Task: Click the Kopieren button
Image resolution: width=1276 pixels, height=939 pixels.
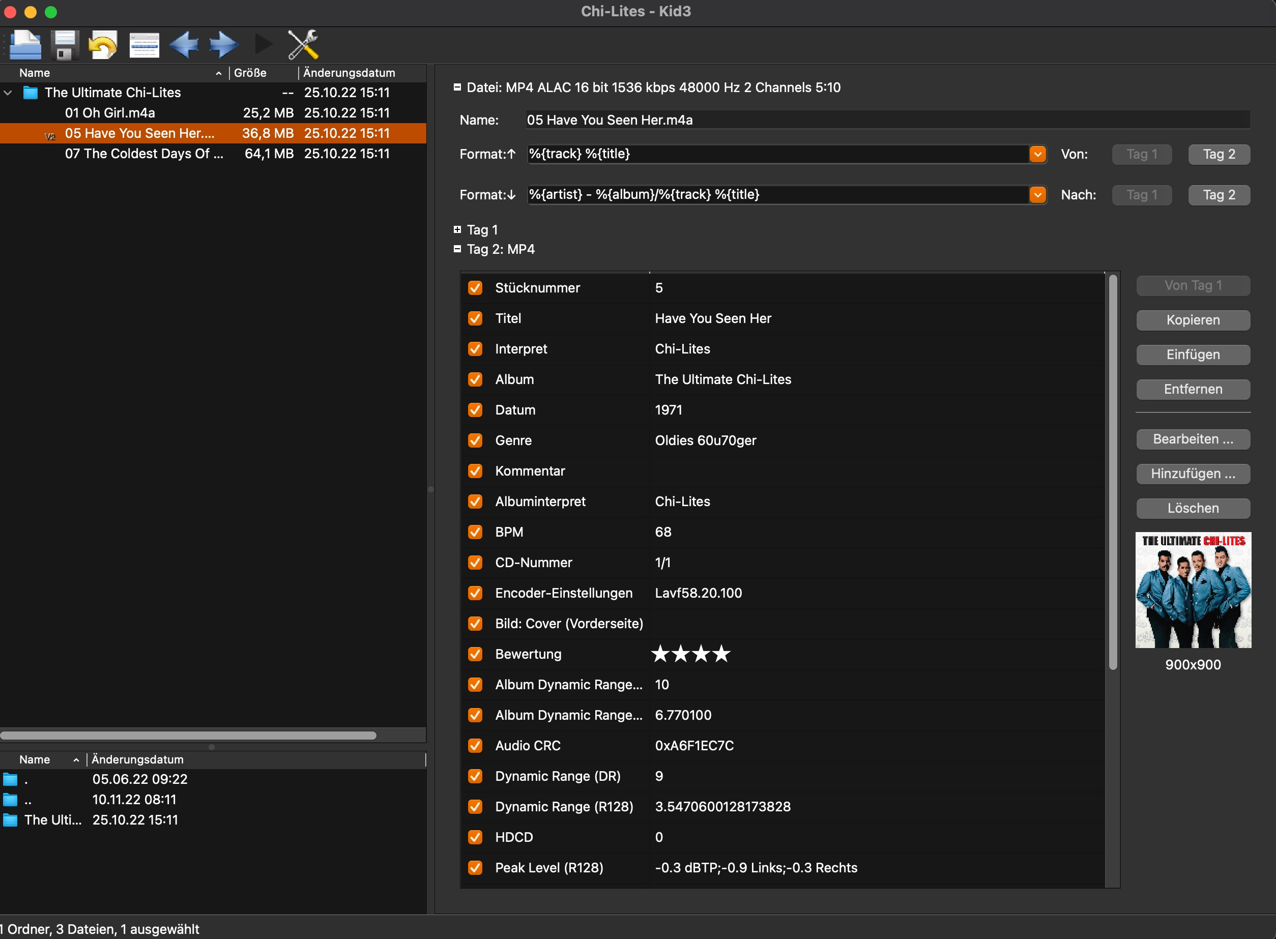Action: [1193, 320]
